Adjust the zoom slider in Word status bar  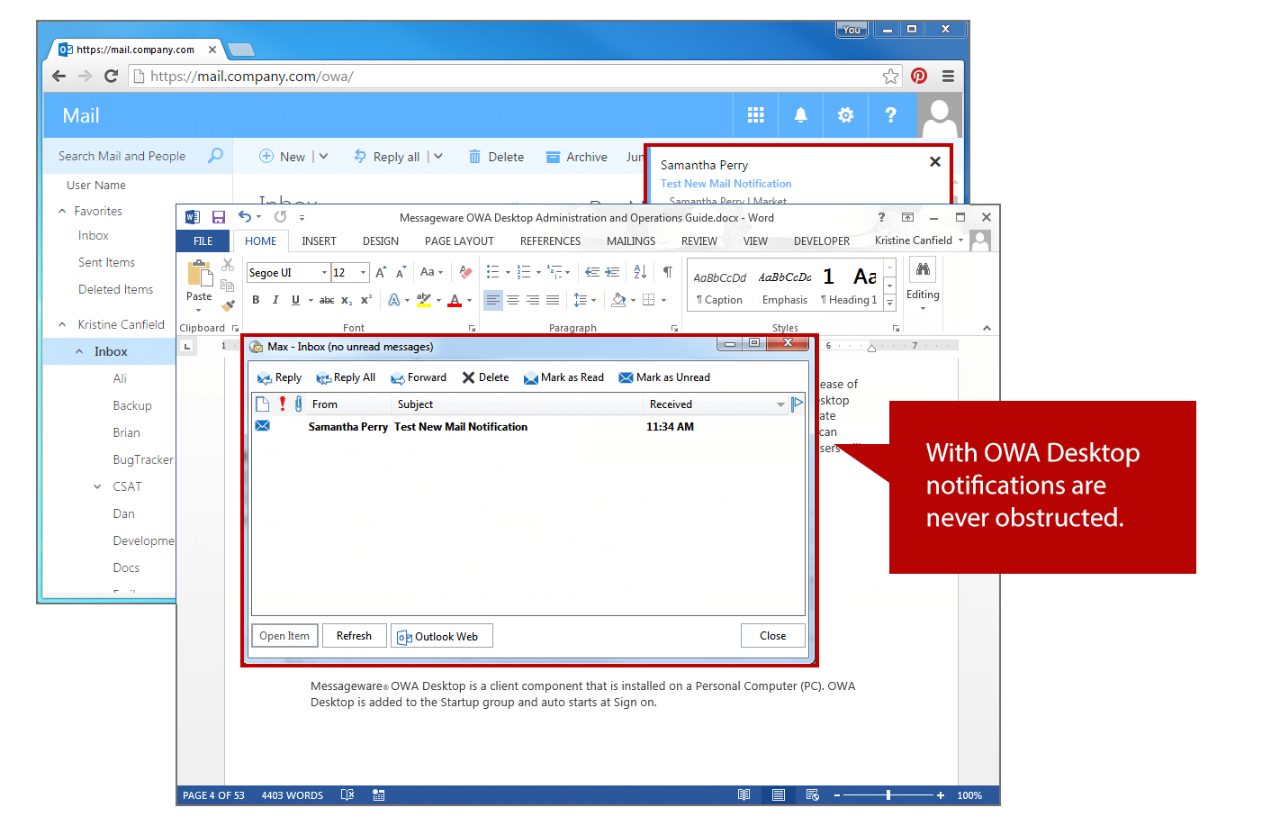pos(889,795)
